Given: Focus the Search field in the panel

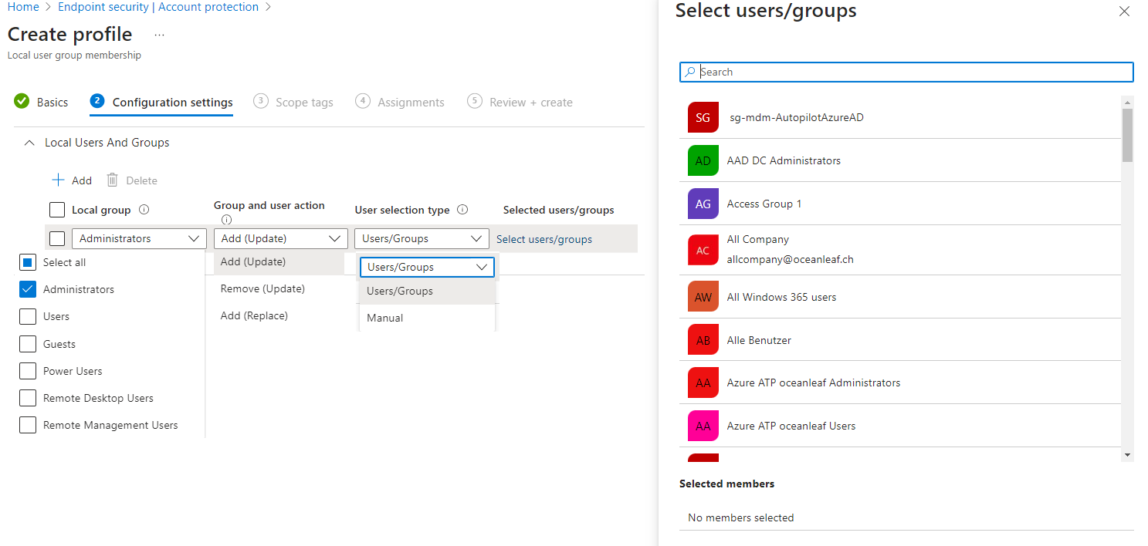Looking at the screenshot, I should pos(906,72).
